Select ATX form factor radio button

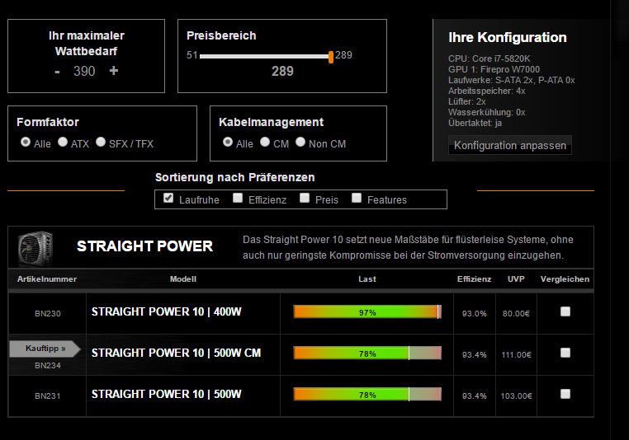[63, 142]
